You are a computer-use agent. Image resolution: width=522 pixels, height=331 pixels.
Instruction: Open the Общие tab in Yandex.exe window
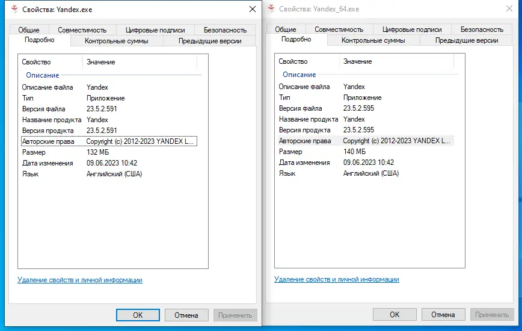tap(29, 29)
